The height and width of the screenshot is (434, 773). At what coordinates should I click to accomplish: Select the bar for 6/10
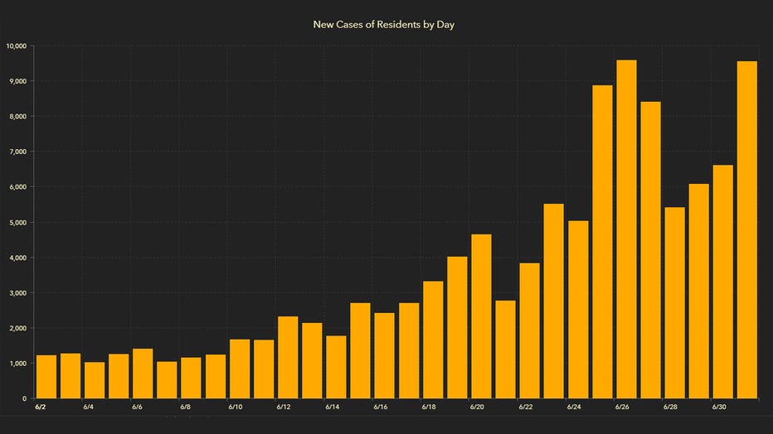click(240, 369)
